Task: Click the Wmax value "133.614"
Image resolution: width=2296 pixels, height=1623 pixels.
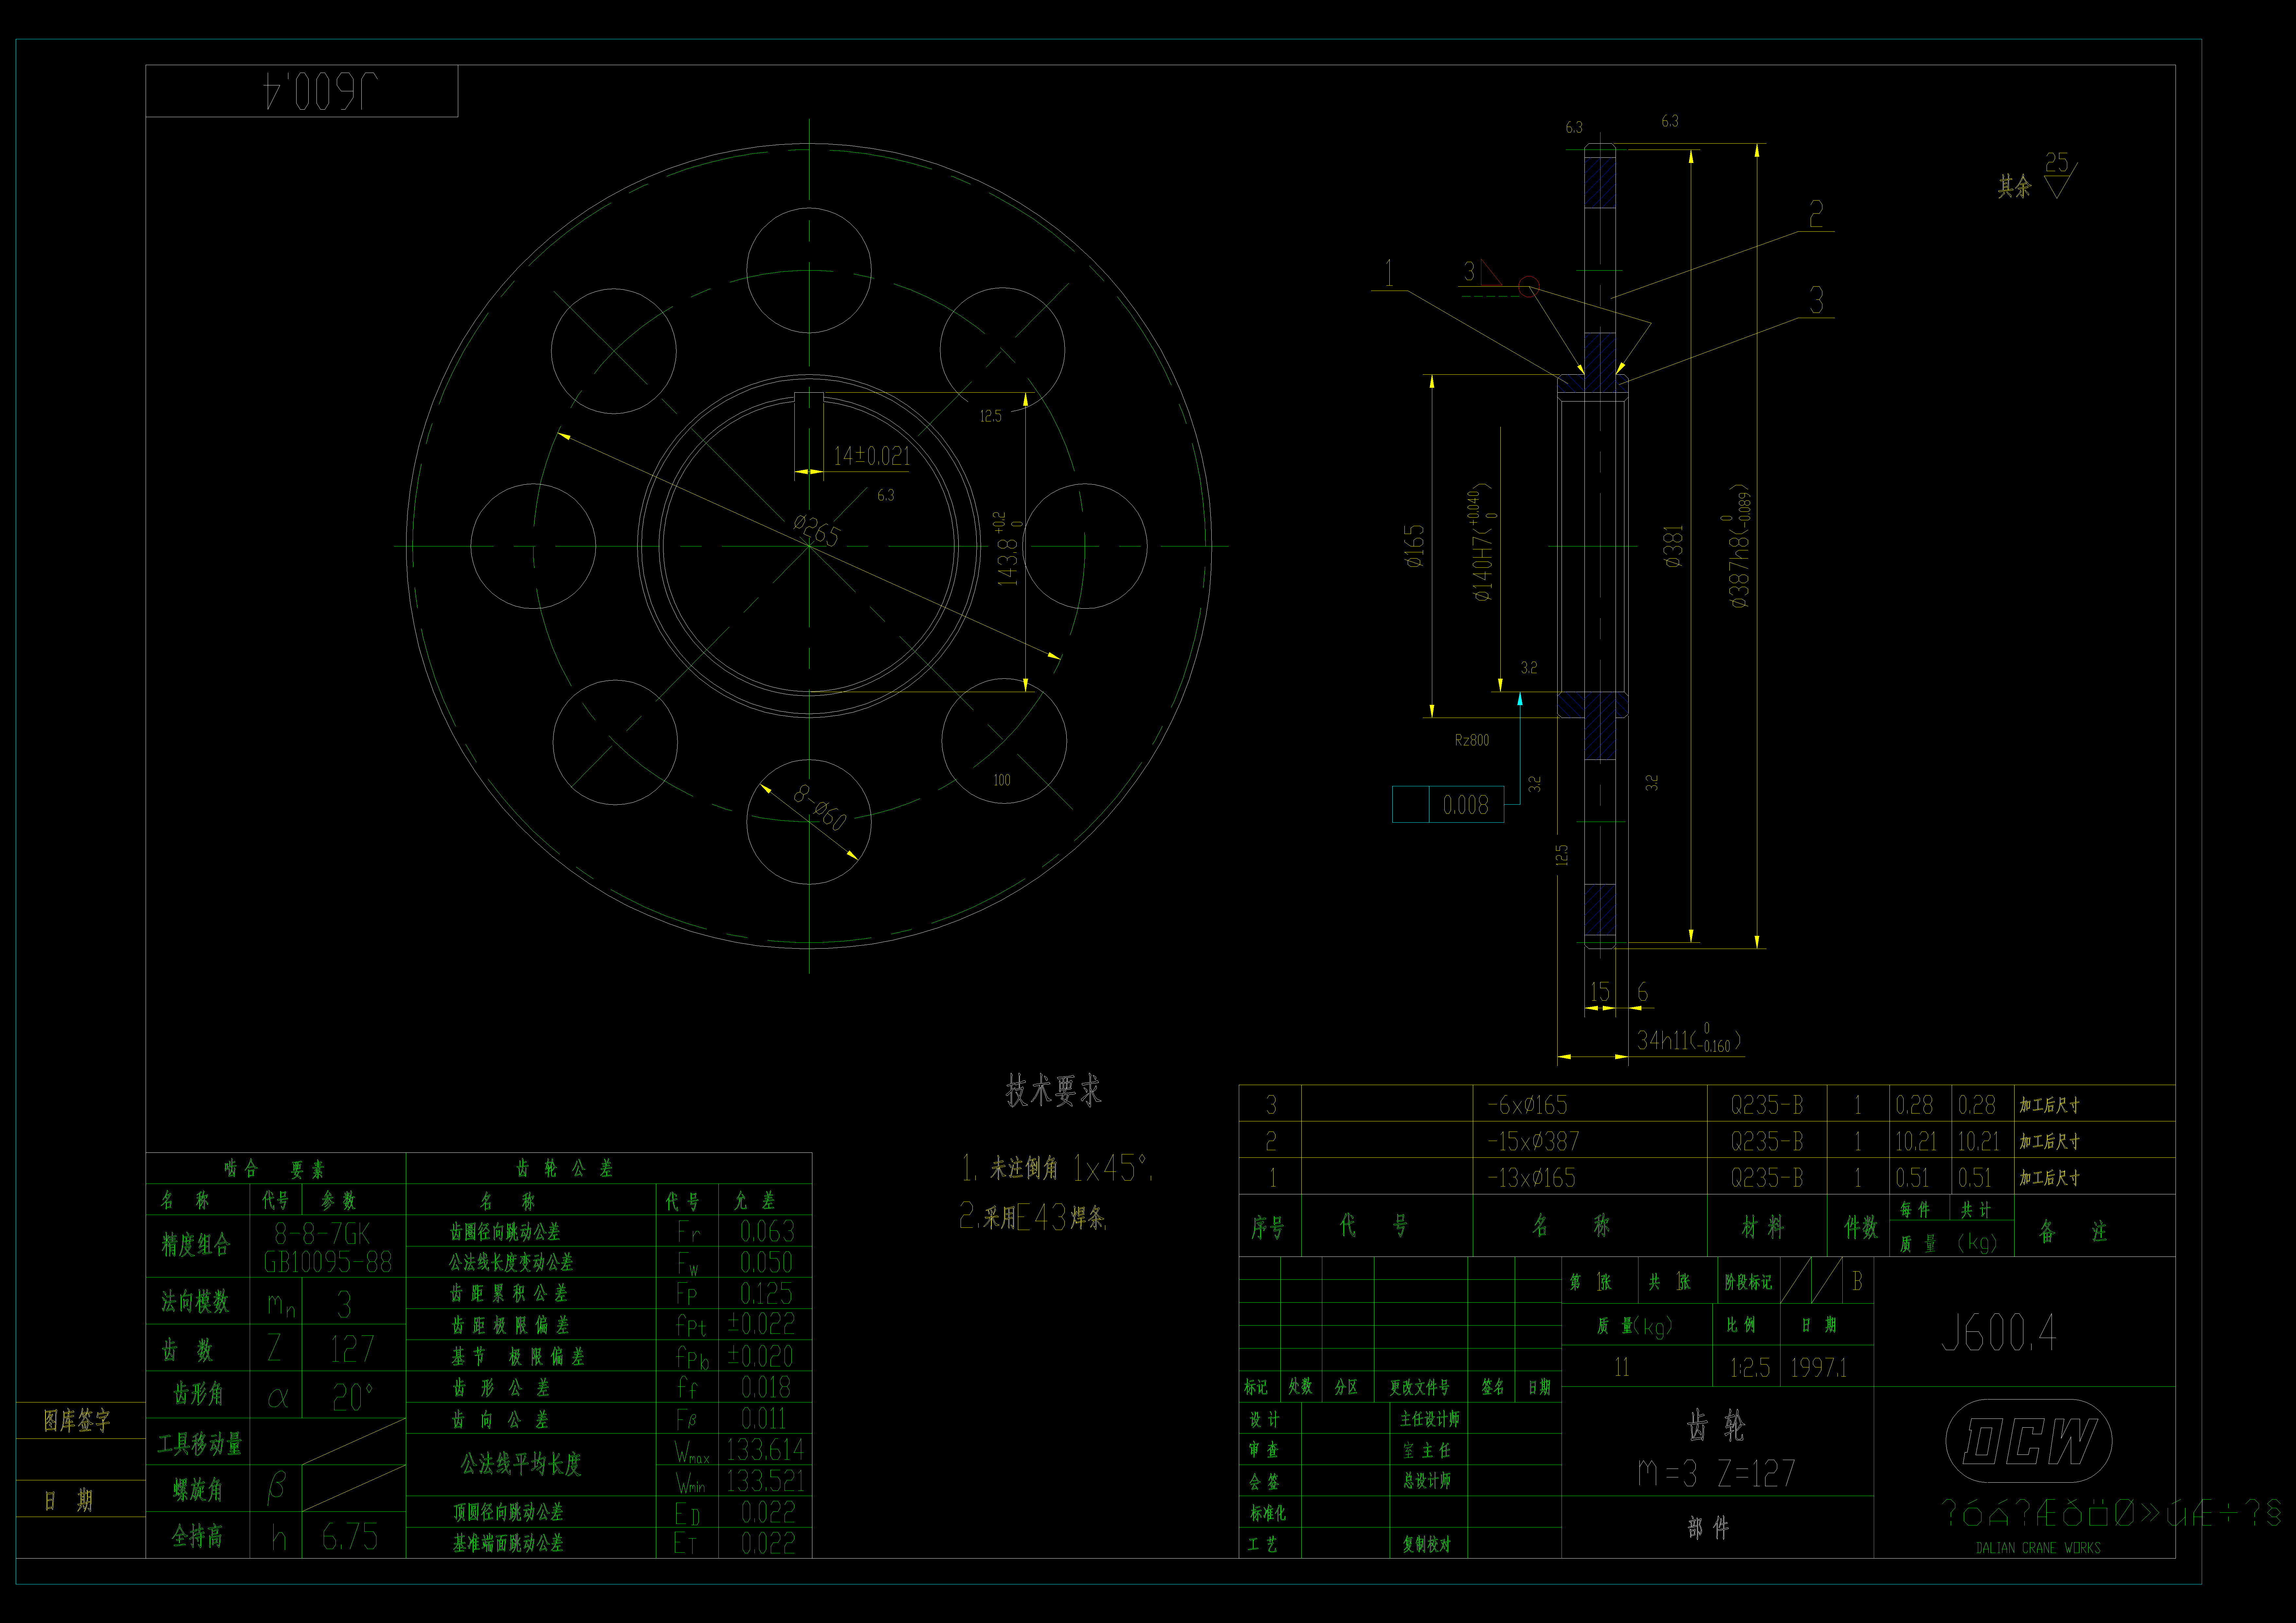Action: click(x=765, y=1450)
